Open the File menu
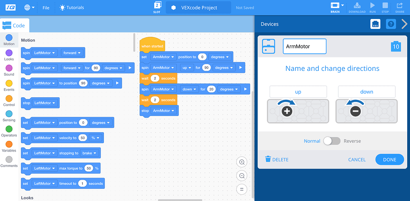410x201 pixels. coord(46,8)
